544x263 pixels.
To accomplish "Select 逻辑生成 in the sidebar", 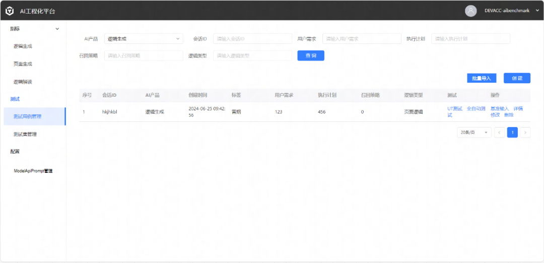I will click(x=23, y=46).
